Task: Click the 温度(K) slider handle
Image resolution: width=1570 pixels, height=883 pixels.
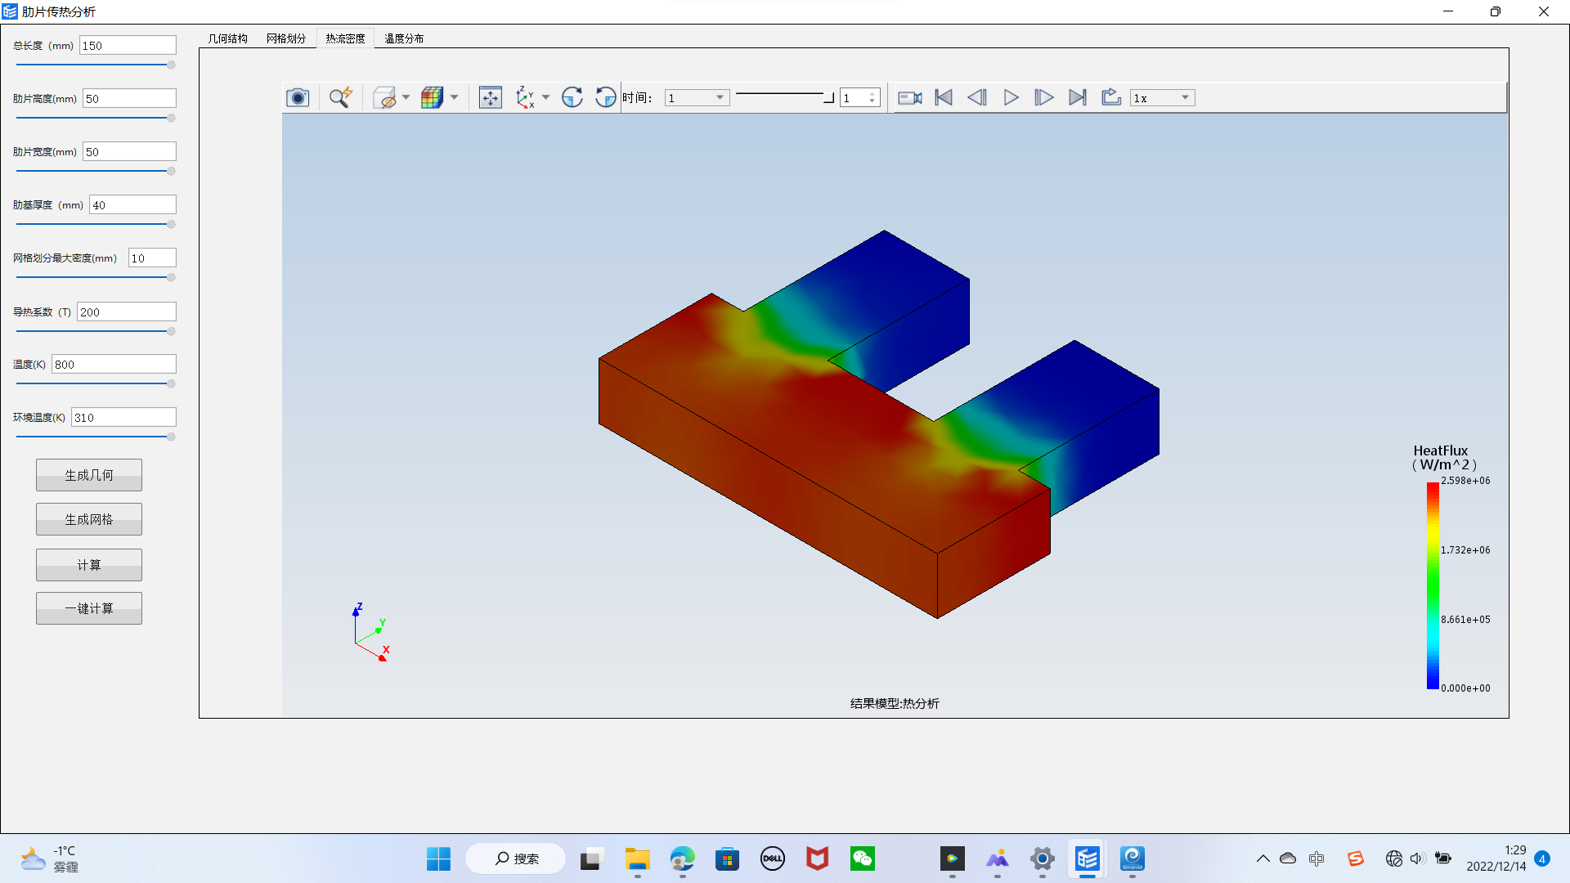Action: 171,383
